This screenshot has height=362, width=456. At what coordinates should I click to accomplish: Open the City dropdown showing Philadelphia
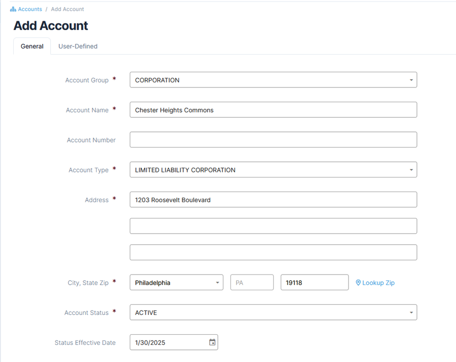(x=176, y=283)
